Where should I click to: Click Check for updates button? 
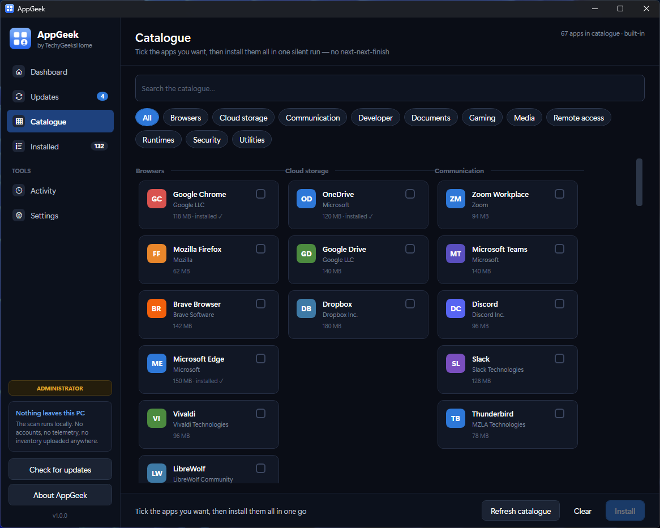60,470
